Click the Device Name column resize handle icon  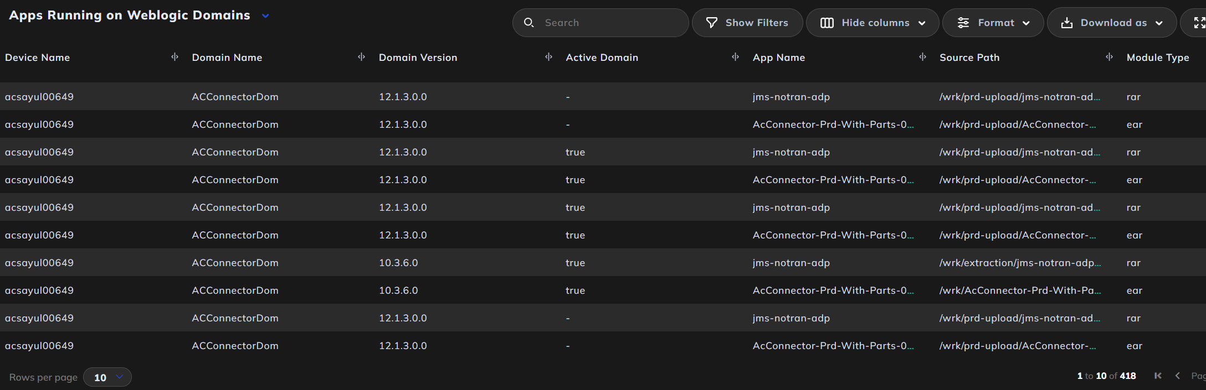pyautogui.click(x=175, y=57)
